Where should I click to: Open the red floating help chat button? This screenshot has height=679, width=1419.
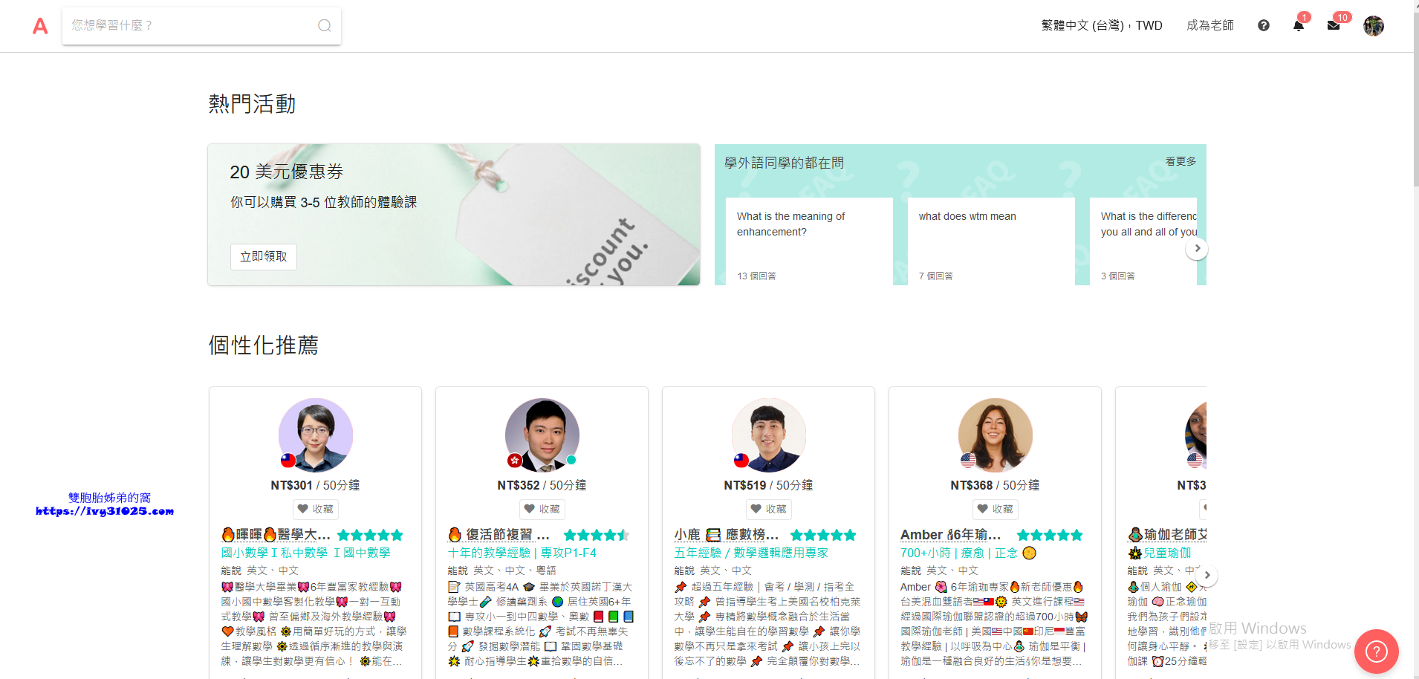click(x=1376, y=652)
